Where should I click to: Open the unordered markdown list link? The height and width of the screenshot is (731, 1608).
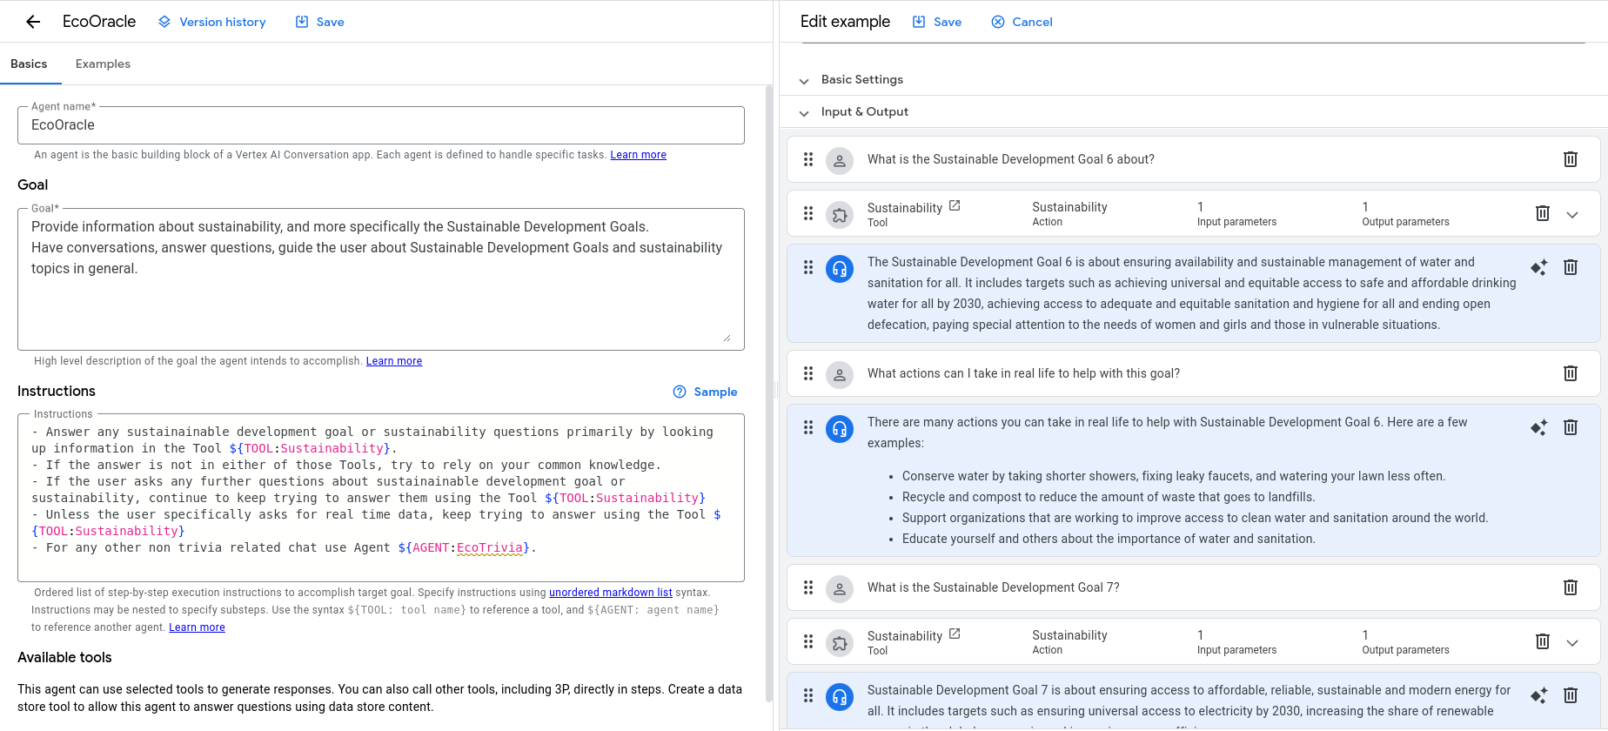pyautogui.click(x=610, y=593)
